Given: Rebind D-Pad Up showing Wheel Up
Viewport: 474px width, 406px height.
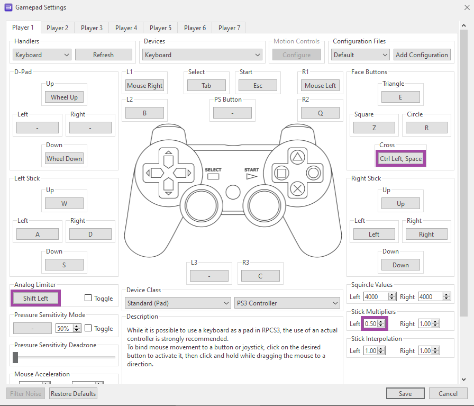Looking at the screenshot, I should [64, 97].
